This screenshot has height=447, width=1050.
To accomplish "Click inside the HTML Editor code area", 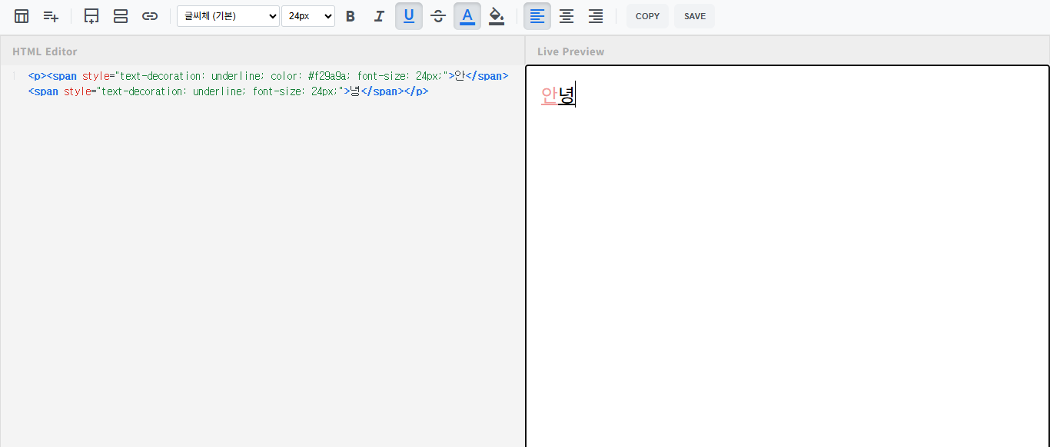I will point(261,230).
